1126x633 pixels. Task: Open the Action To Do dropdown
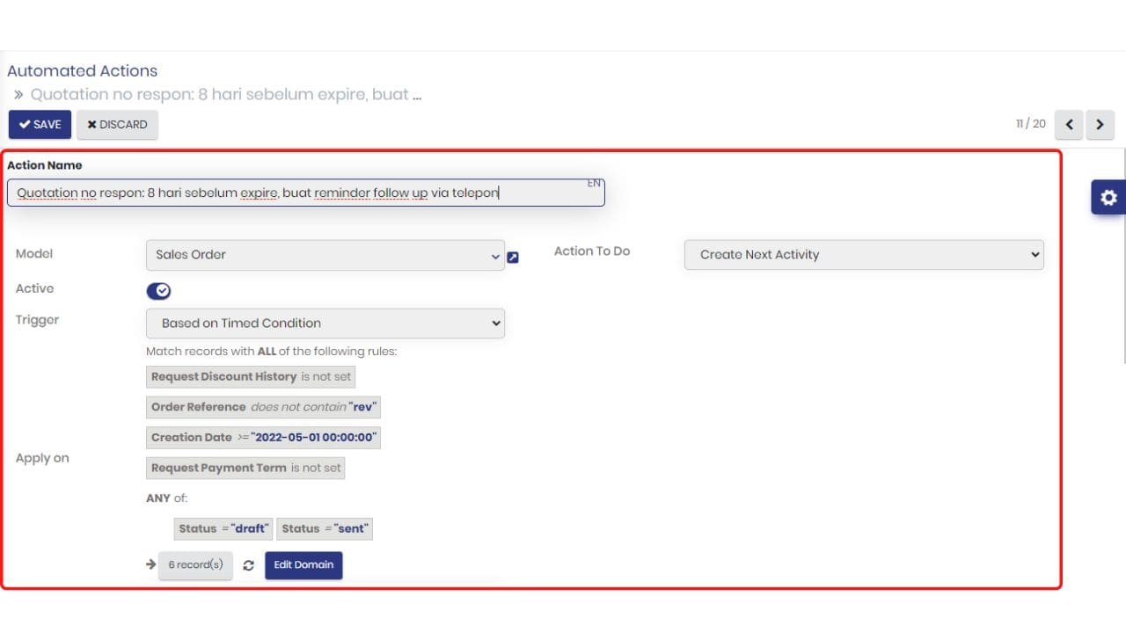[864, 255]
